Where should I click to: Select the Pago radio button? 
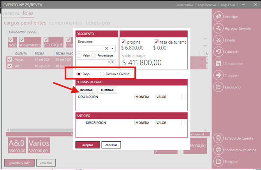click(x=79, y=74)
